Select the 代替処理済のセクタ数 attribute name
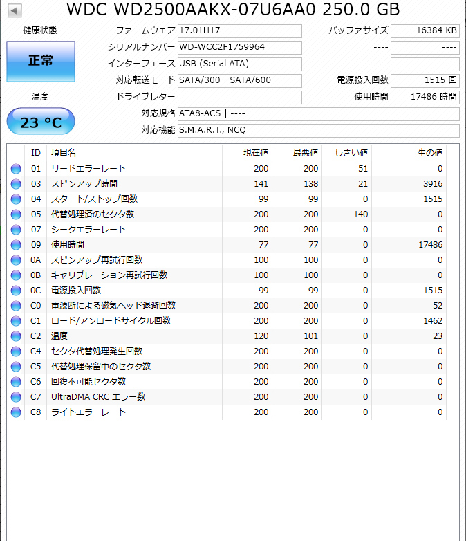The width and height of the screenshot is (466, 541). tap(93, 214)
